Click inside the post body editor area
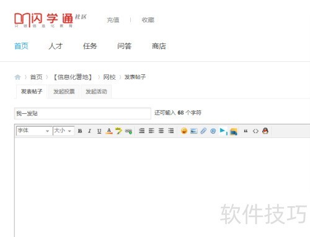This screenshot has height=237, width=310. (x=162, y=187)
